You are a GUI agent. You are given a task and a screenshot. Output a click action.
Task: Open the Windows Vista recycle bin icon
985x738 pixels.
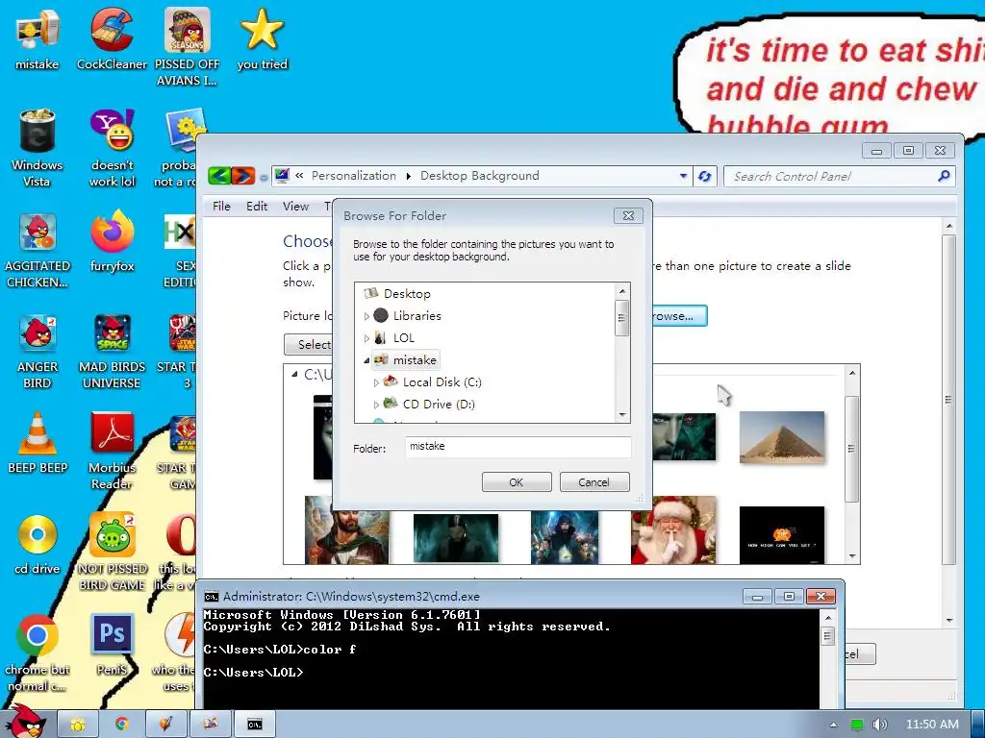[x=38, y=148]
